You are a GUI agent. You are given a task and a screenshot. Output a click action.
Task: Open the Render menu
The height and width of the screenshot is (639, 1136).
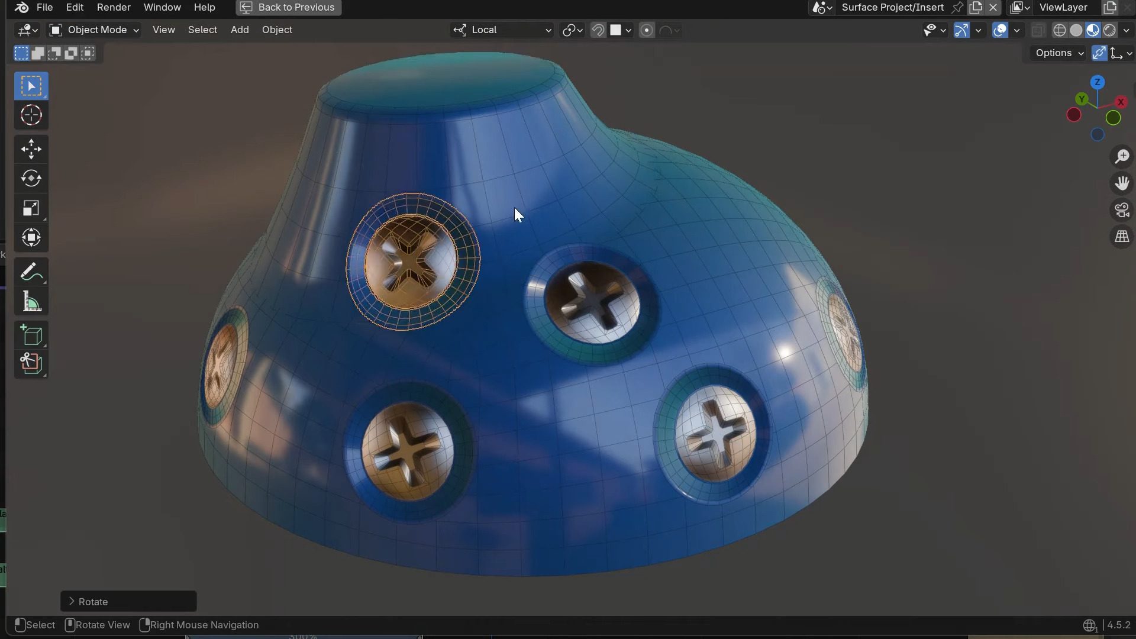coord(113,7)
